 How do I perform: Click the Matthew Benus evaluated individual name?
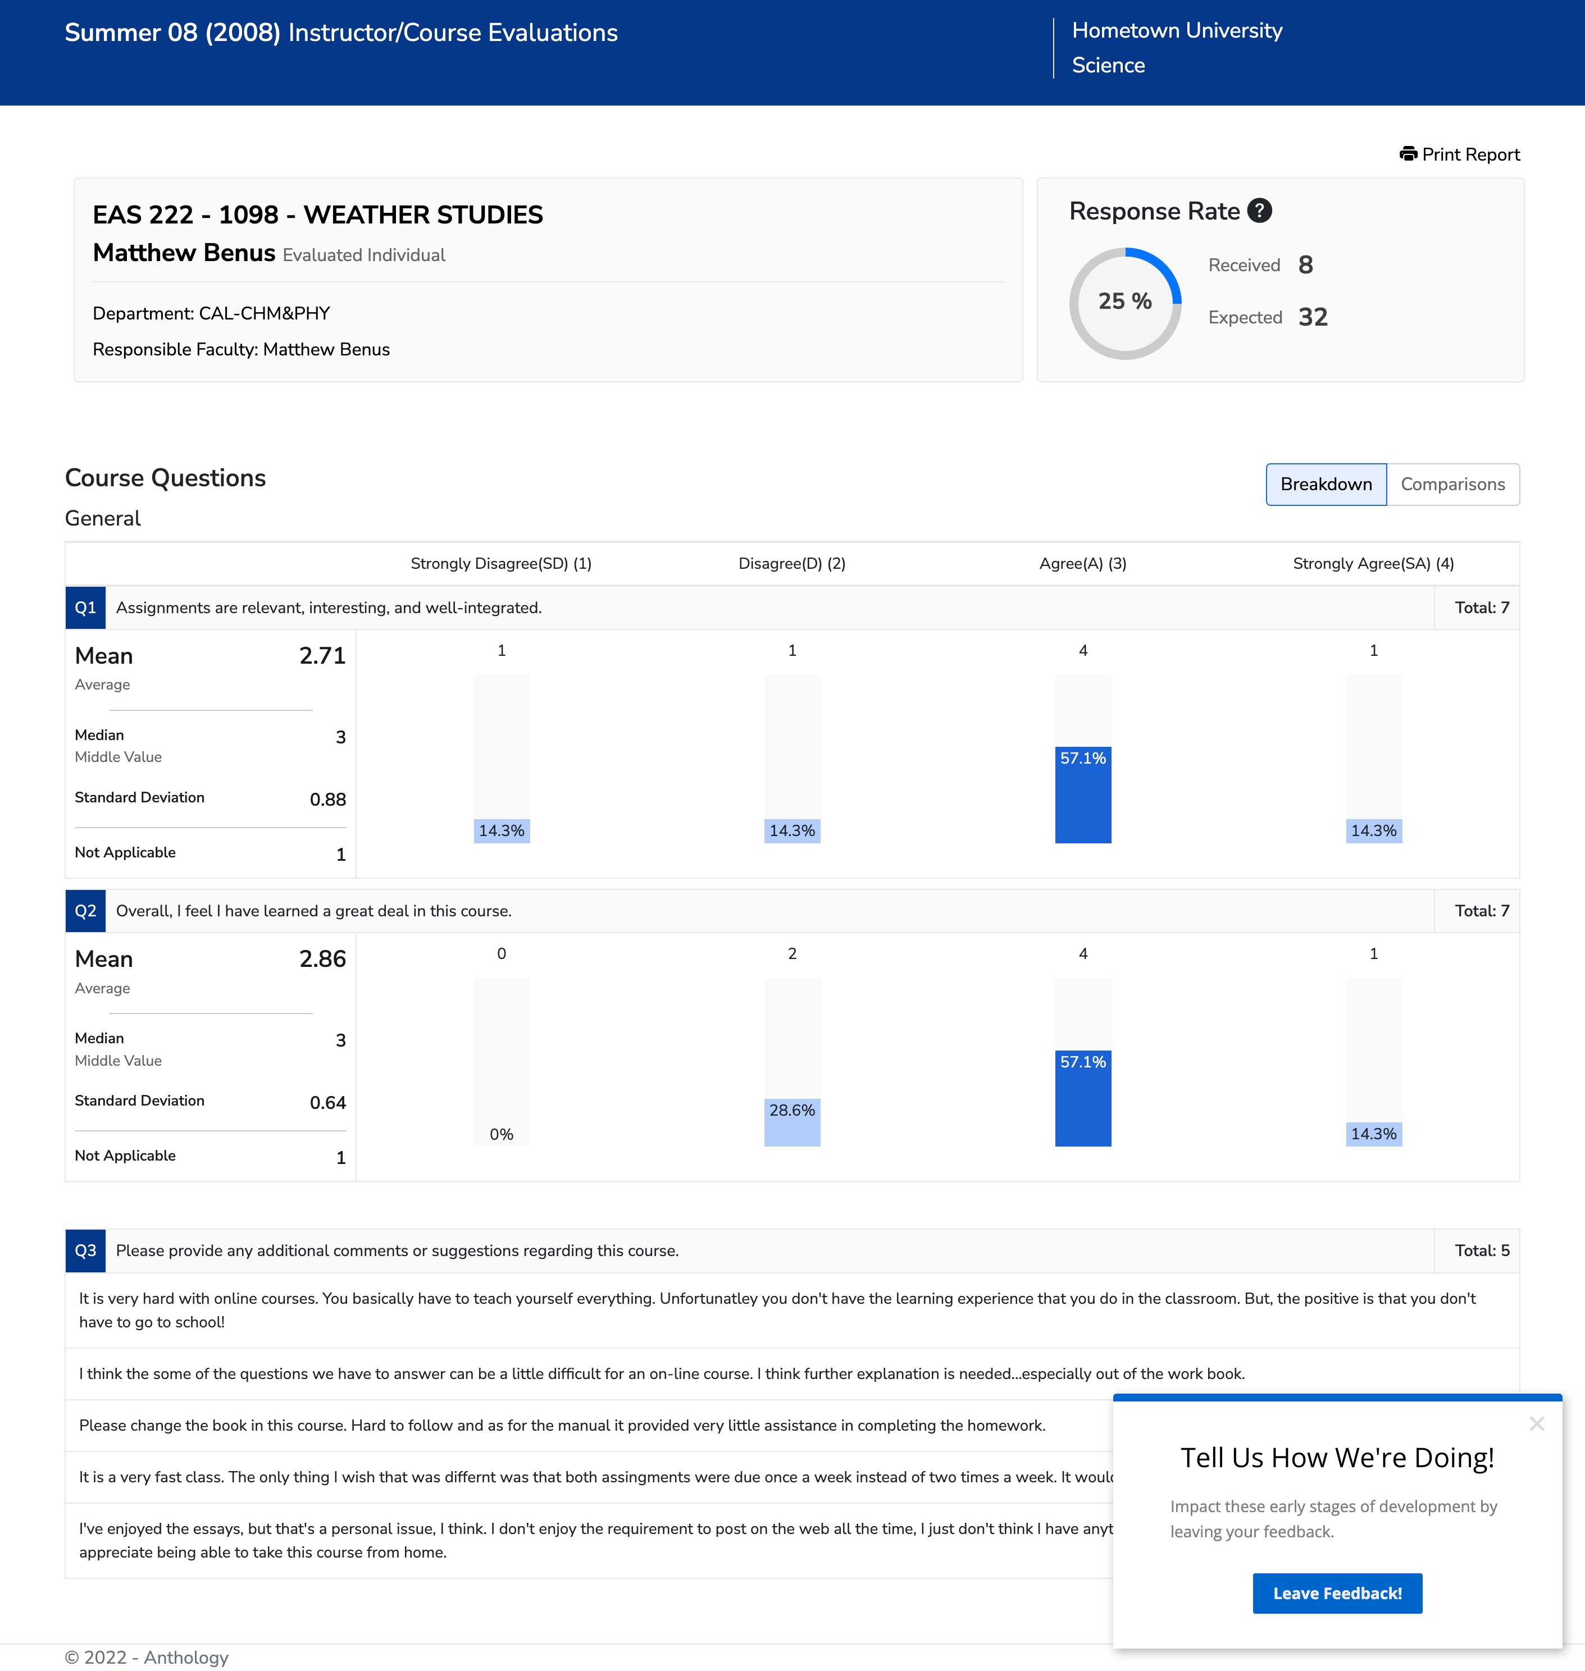[x=184, y=253]
